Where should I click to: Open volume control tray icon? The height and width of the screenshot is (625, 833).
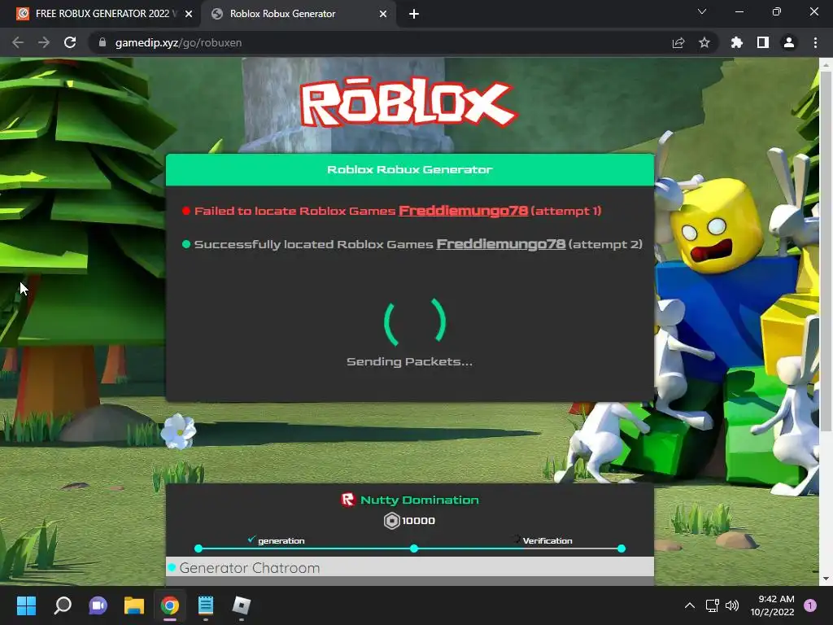(732, 605)
